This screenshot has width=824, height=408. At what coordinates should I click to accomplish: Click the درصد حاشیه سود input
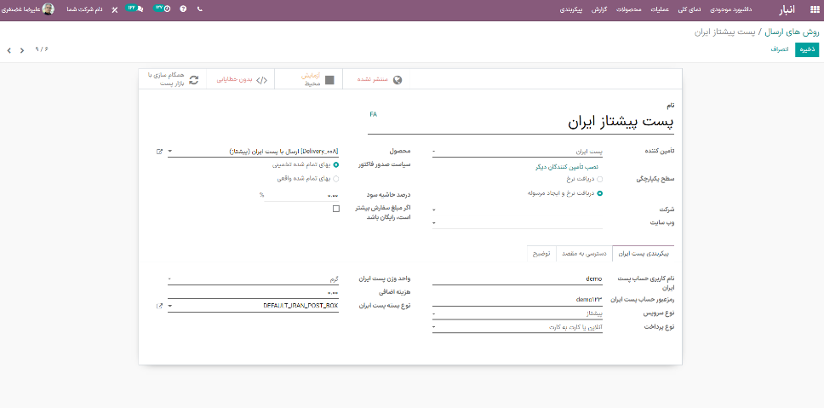point(301,195)
